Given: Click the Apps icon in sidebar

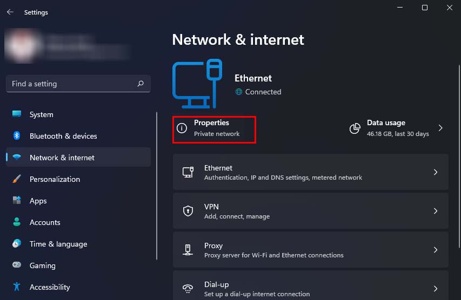Looking at the screenshot, I should (17, 201).
